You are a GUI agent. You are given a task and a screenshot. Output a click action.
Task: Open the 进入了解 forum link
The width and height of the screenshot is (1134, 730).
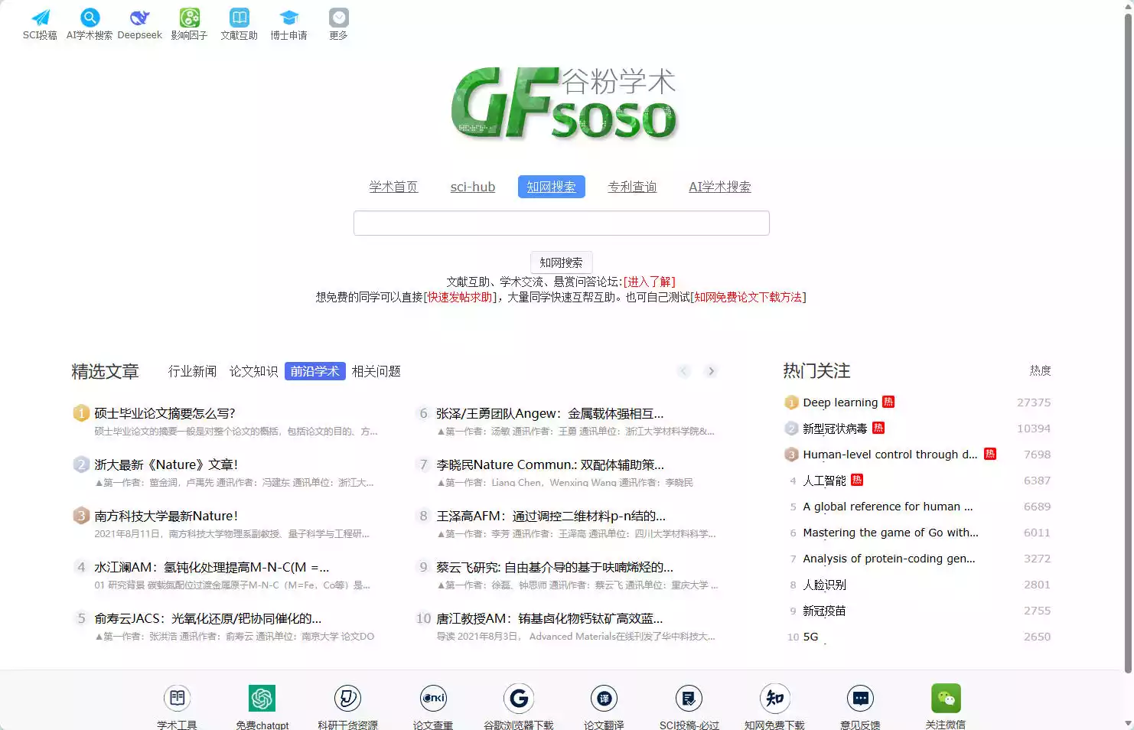tap(650, 282)
